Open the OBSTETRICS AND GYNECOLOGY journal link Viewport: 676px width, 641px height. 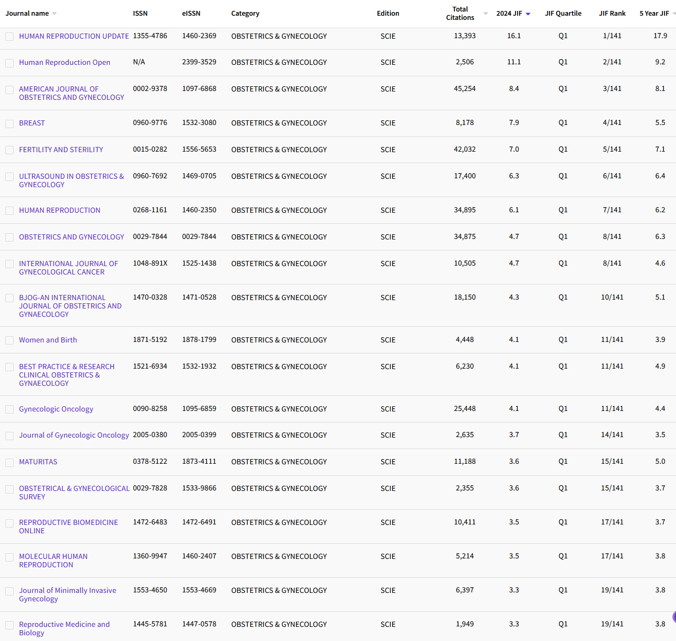point(72,237)
